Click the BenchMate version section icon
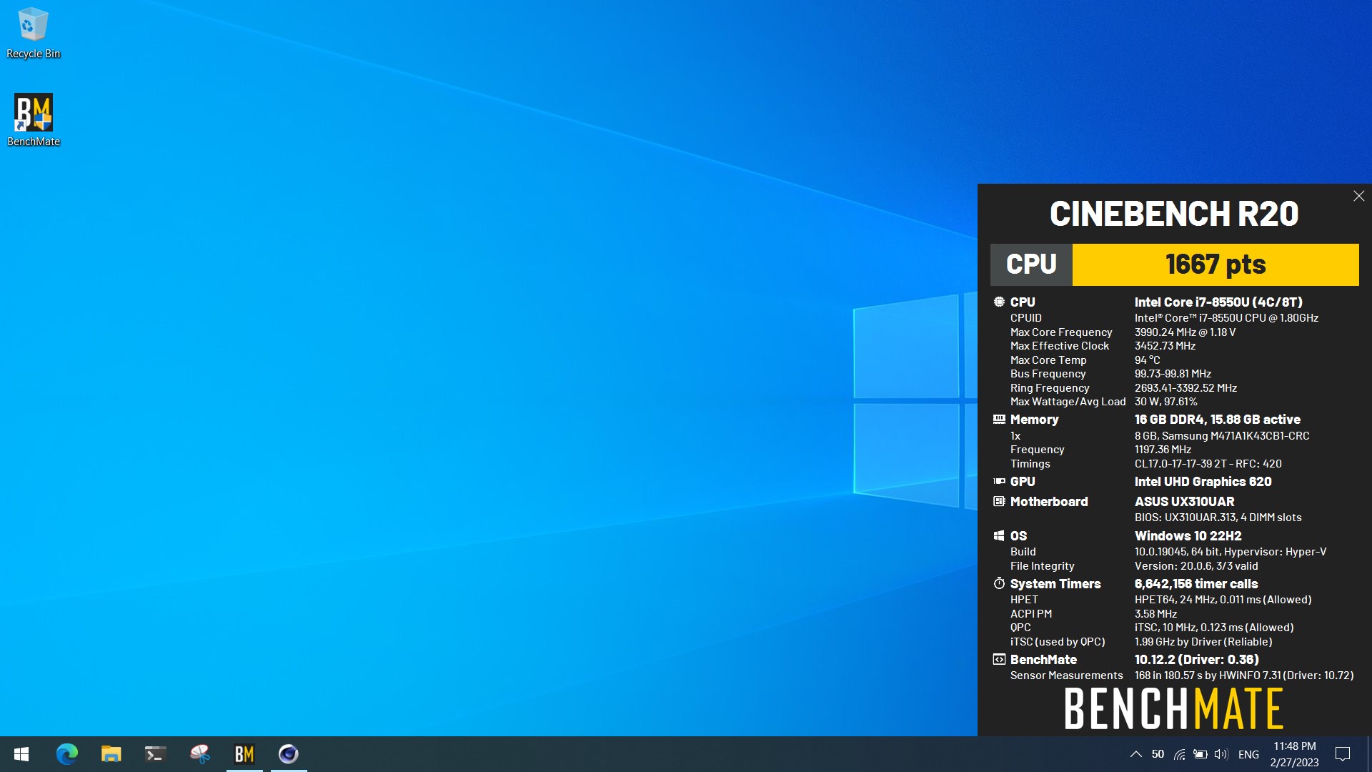 coord(999,659)
